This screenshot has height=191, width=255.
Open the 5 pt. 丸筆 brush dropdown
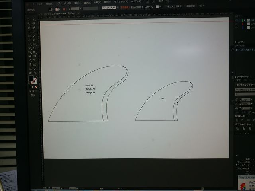tap(118, 8)
